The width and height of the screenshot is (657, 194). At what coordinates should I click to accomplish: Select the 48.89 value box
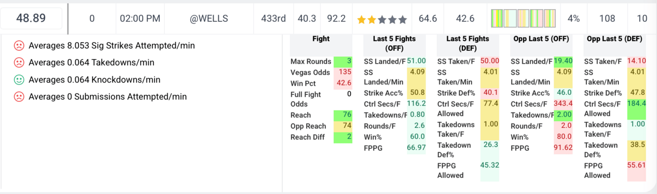[x=31, y=18]
